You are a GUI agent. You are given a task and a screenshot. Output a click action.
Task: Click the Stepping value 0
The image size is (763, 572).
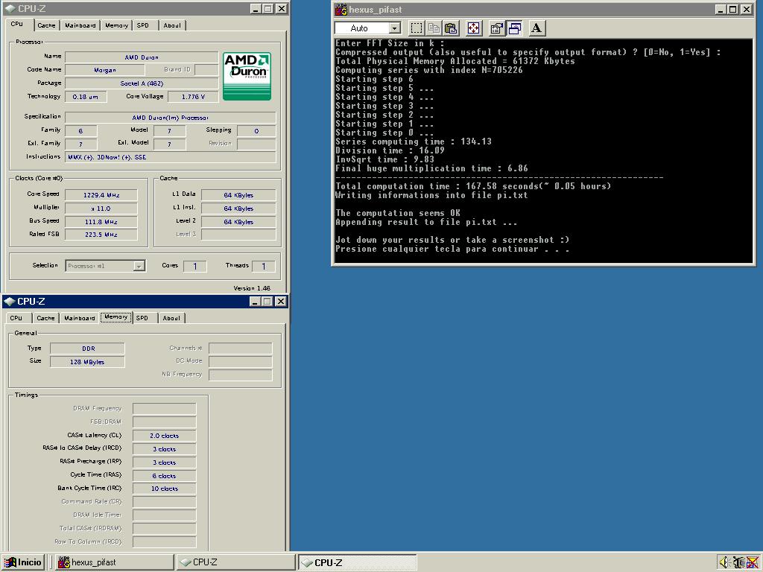[256, 131]
